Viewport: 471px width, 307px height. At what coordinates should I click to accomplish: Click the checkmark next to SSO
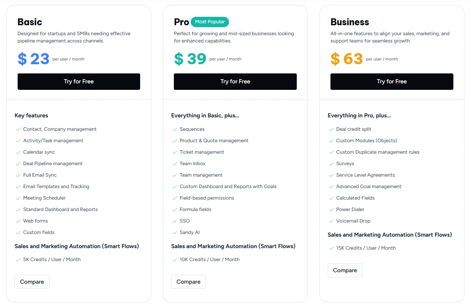pos(175,221)
